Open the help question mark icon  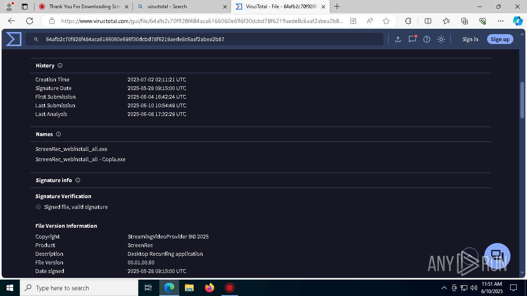pos(427,39)
